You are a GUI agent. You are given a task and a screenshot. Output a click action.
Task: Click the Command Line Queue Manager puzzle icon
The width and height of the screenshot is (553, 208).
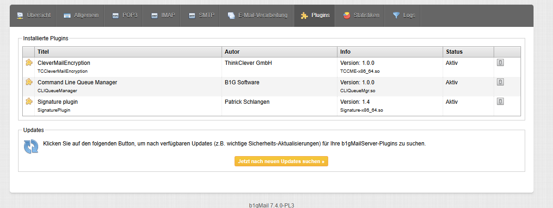click(29, 82)
